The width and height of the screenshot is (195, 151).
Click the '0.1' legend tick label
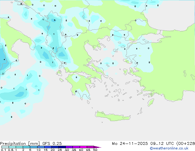click(3, 150)
